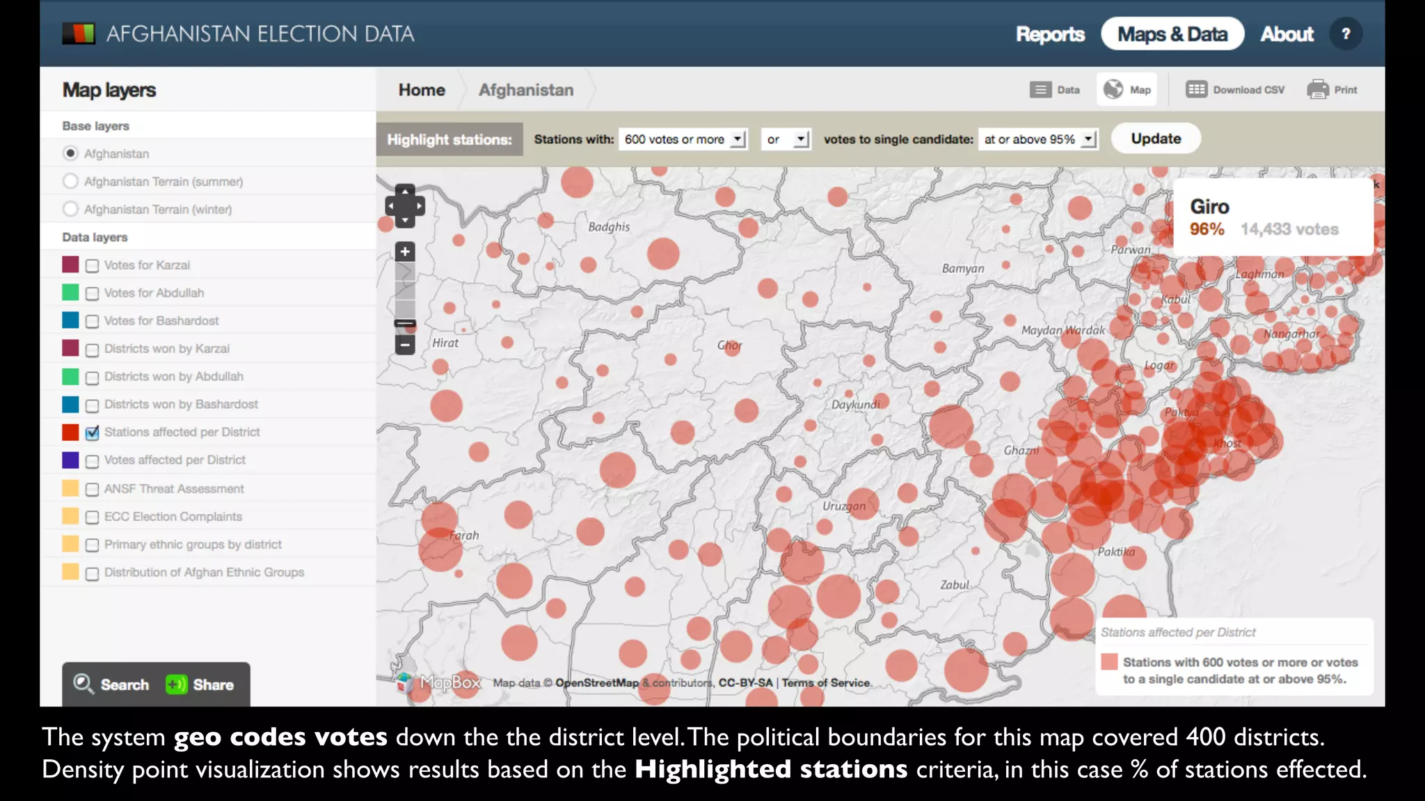Open the Terms of Service link
Image resolution: width=1425 pixels, height=801 pixels.
[x=826, y=683]
